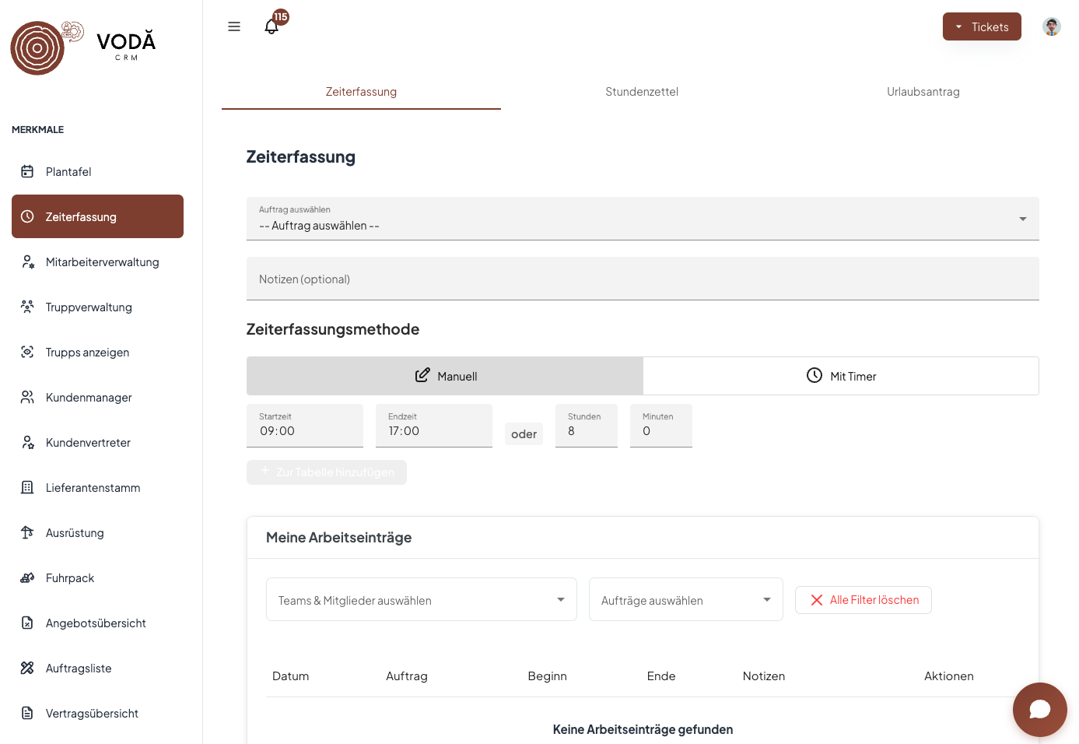The height and width of the screenshot is (744, 1079).
Task: Open the Aufträge auswählen filter dropdown
Action: 686,599
